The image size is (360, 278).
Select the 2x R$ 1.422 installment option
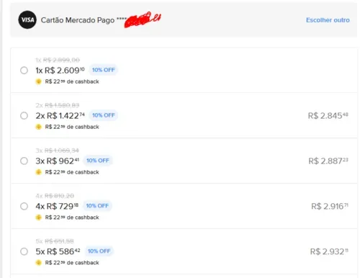click(24, 116)
